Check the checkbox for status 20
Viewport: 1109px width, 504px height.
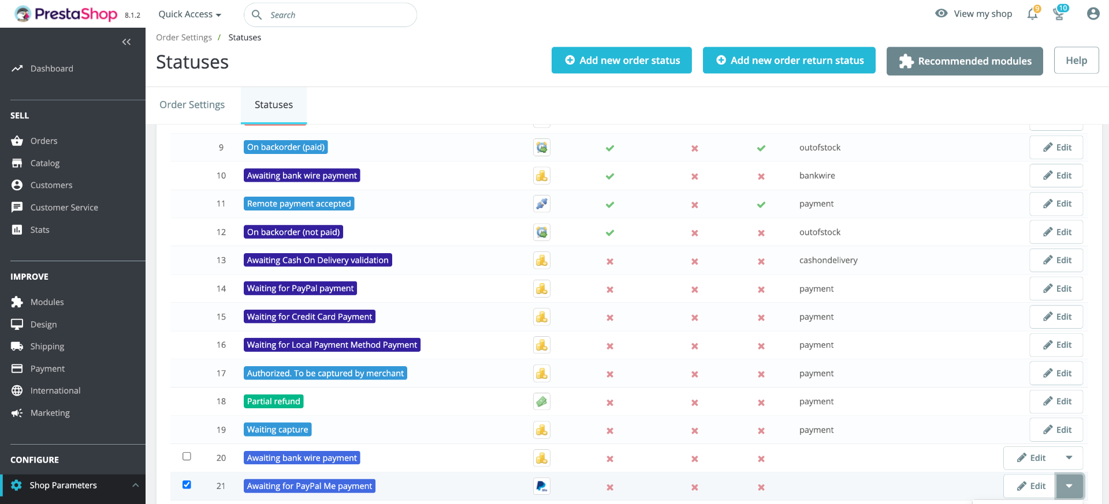pos(187,456)
